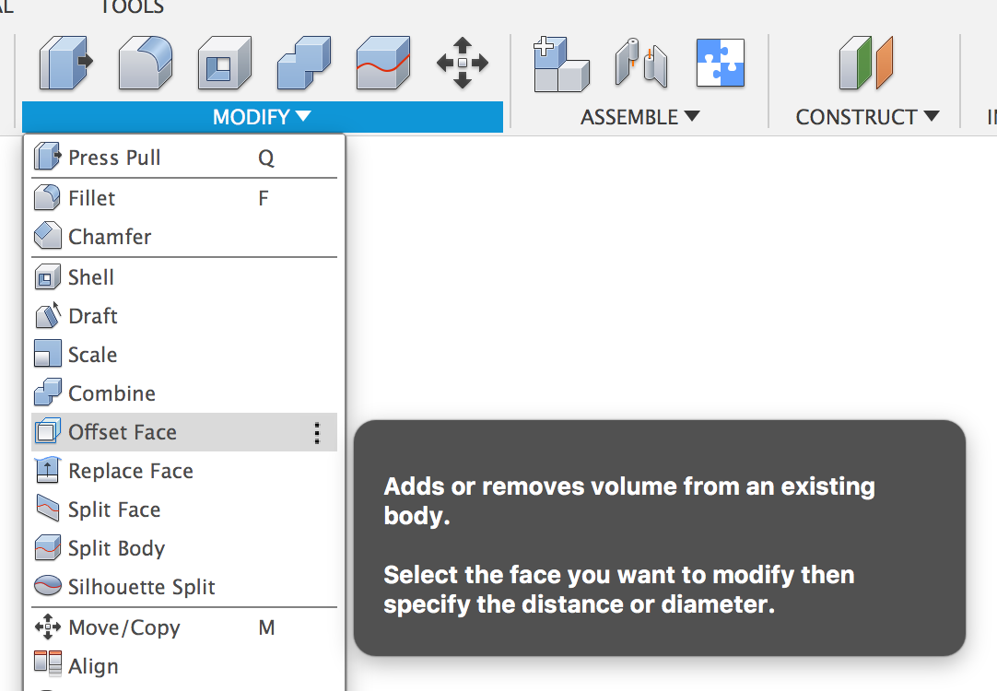The image size is (997, 691).
Task: Choose Replace Face from the Modify menu
Action: point(183,471)
